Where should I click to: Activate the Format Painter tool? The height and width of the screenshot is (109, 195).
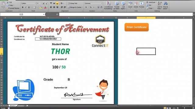[13, 8]
